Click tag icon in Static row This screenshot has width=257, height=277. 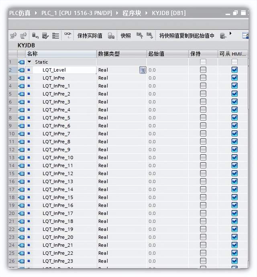(x=21, y=62)
